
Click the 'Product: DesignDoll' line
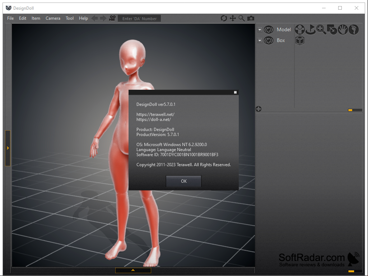(x=155, y=130)
